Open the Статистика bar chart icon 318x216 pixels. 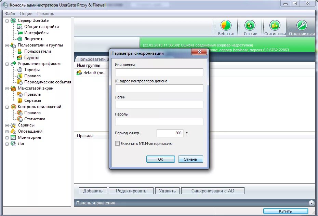click(275, 25)
